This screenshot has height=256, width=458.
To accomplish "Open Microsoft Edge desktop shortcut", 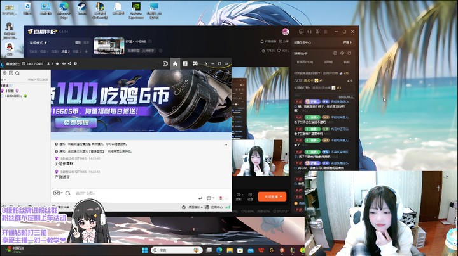I will coord(64,11).
